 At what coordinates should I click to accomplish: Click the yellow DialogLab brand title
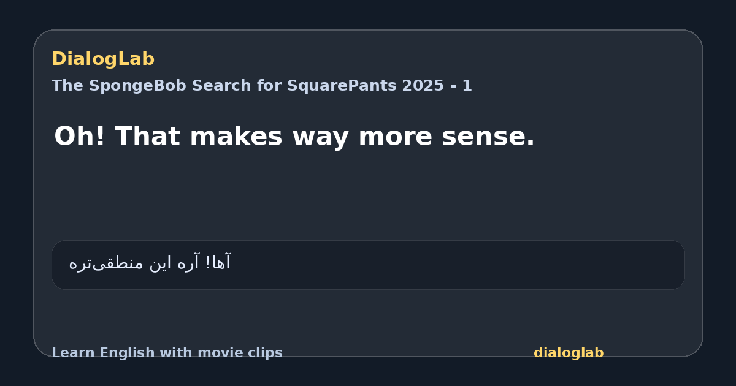pos(103,59)
